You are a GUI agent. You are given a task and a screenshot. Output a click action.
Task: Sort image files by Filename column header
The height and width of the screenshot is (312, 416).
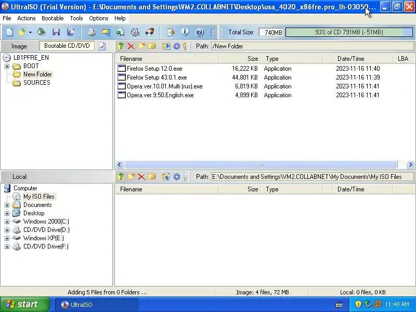pos(167,59)
